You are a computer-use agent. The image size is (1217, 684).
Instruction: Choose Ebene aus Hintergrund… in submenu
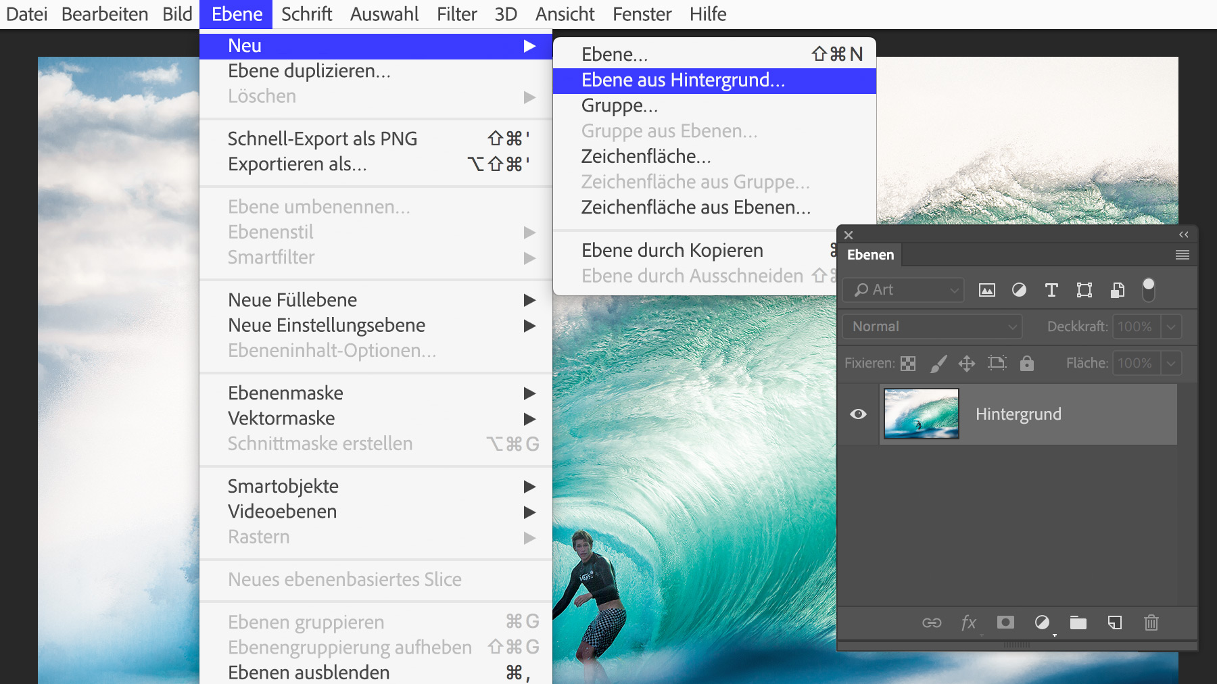coord(715,80)
